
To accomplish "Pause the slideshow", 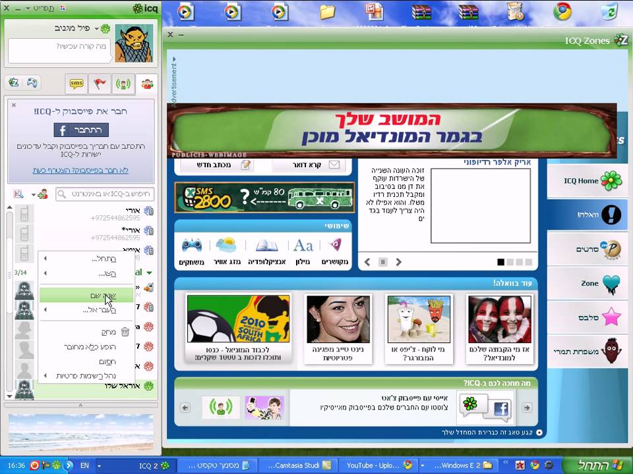I will 382,262.
